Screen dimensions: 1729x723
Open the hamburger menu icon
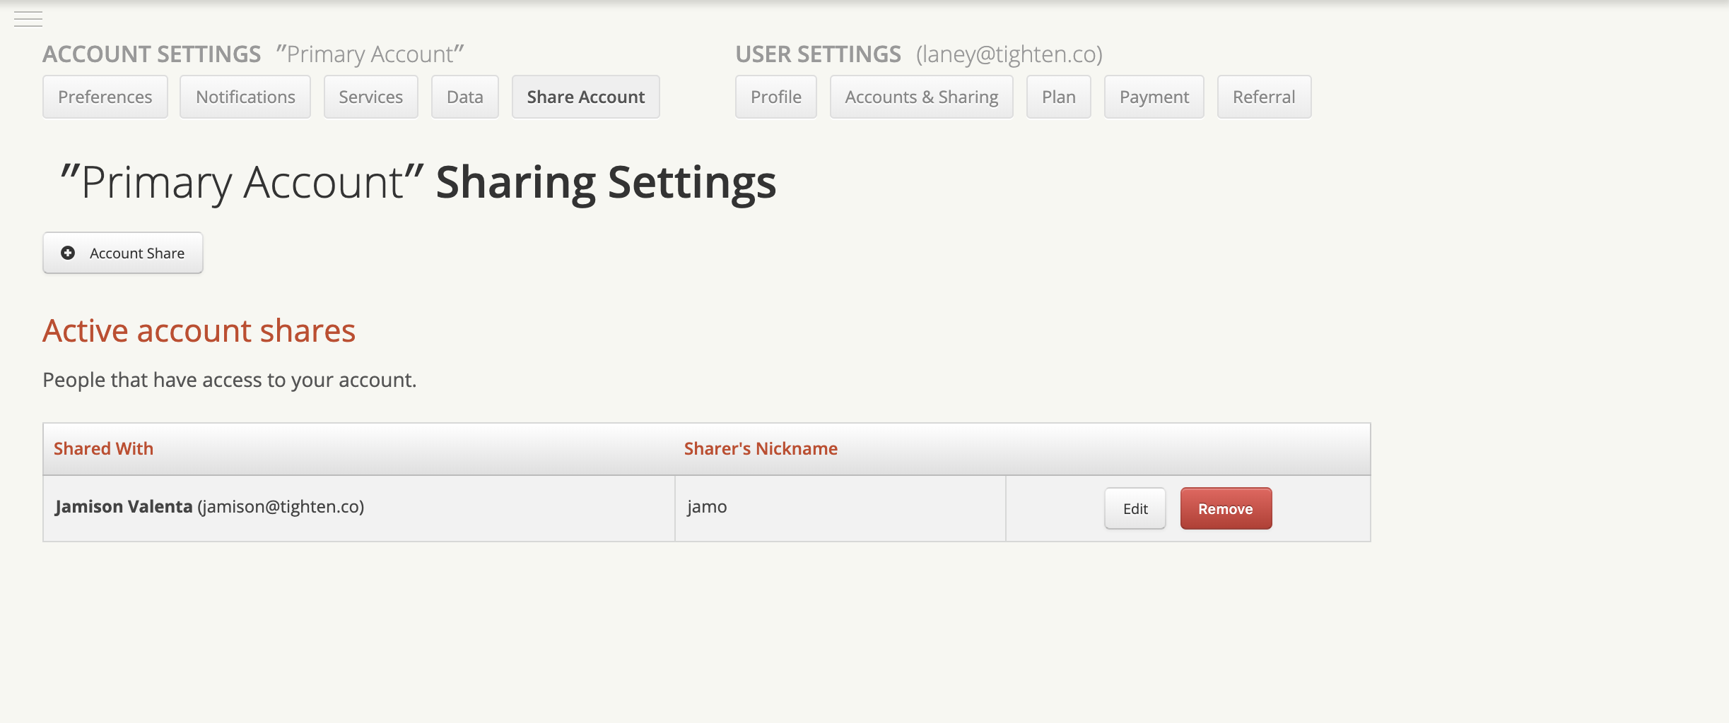pyautogui.click(x=28, y=19)
